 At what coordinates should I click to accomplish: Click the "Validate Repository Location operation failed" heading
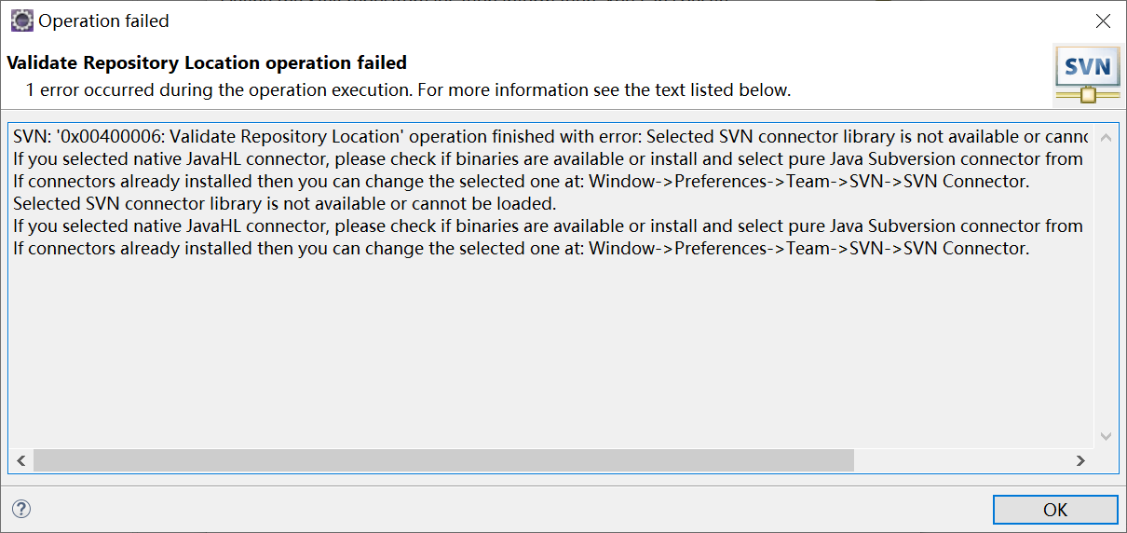click(207, 63)
